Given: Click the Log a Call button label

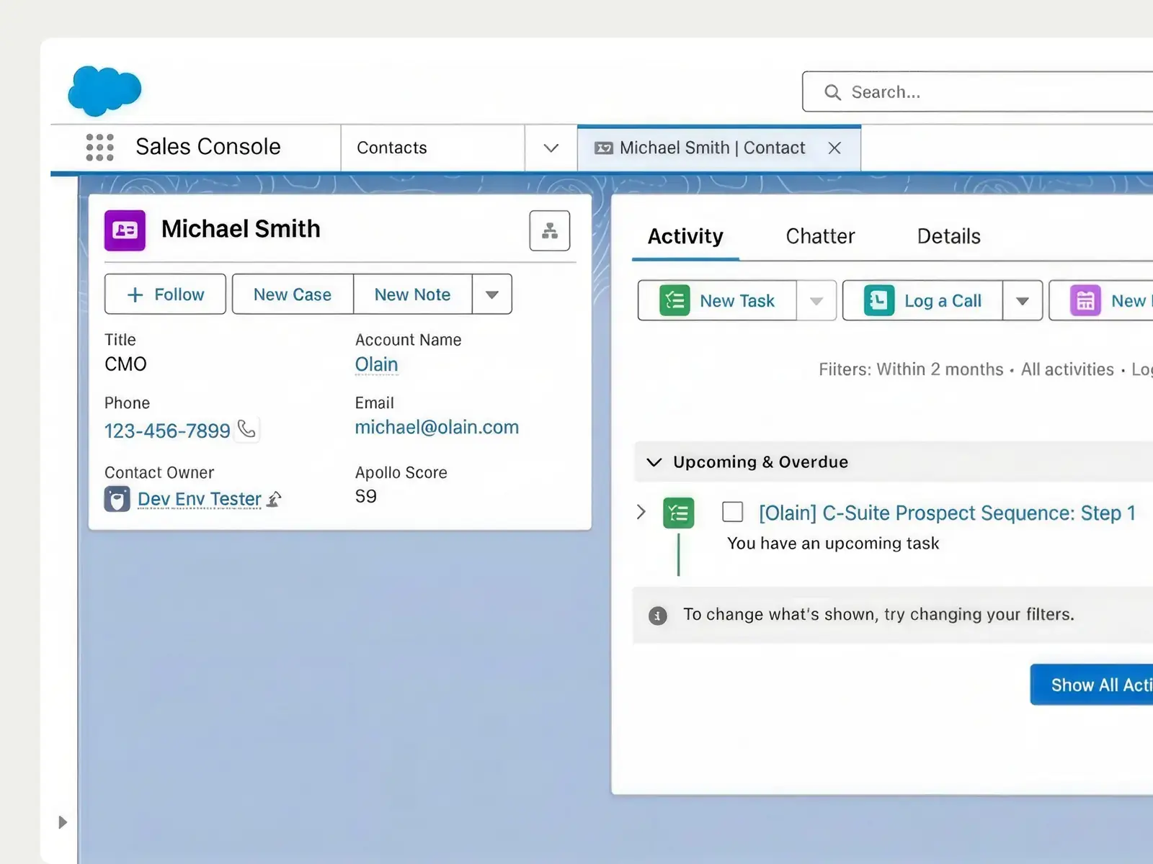Looking at the screenshot, I should click(x=943, y=300).
